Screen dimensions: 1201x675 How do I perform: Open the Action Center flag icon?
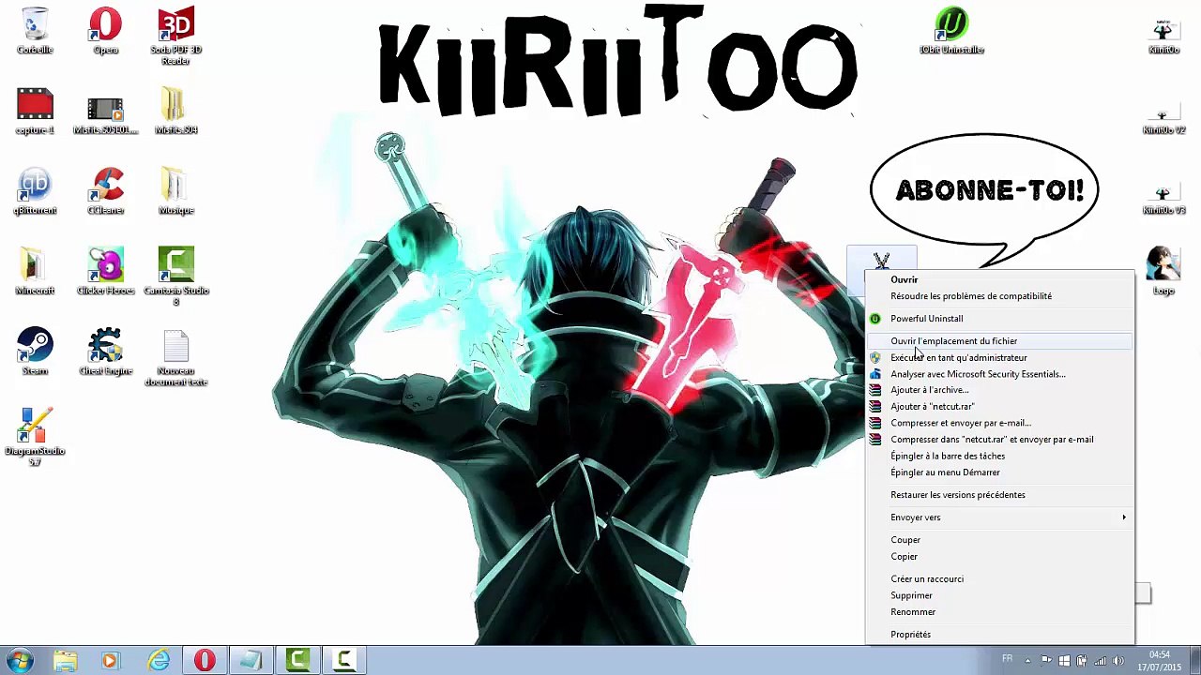(x=1046, y=661)
